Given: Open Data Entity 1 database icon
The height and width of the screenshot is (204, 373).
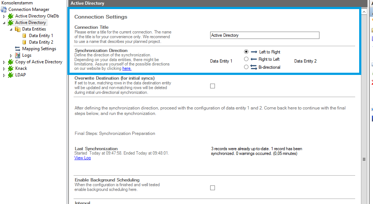Looking at the screenshot, I should 24,36.
